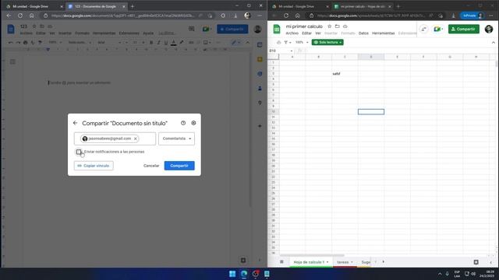The image size is (499, 280).
Task: Open Tasks in Docs side panel
Action: coord(260,74)
